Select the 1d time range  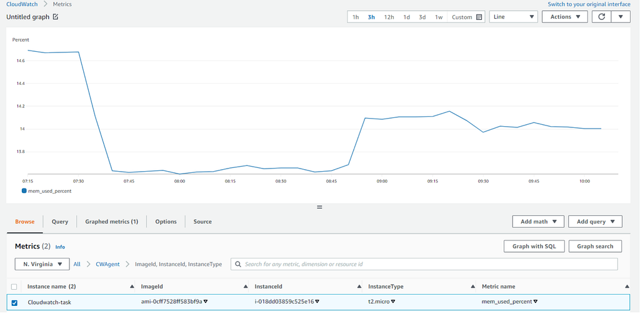[406, 17]
